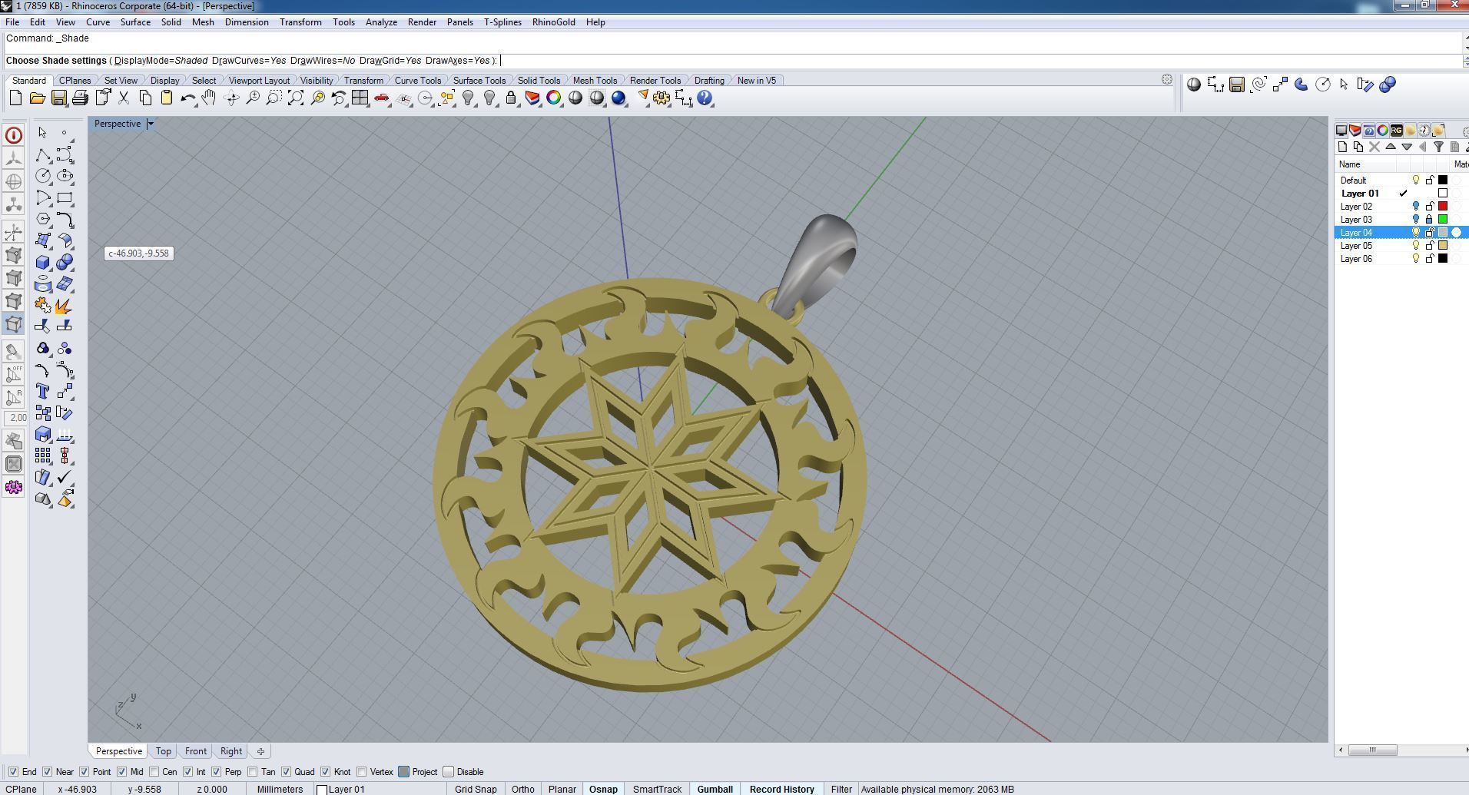This screenshot has width=1469, height=795.
Task: Click the toolbar options gear near New in V5
Action: pos(1166,80)
